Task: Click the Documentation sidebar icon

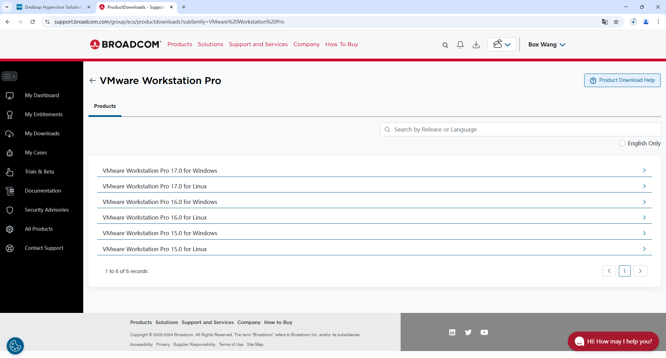Action: click(x=10, y=191)
